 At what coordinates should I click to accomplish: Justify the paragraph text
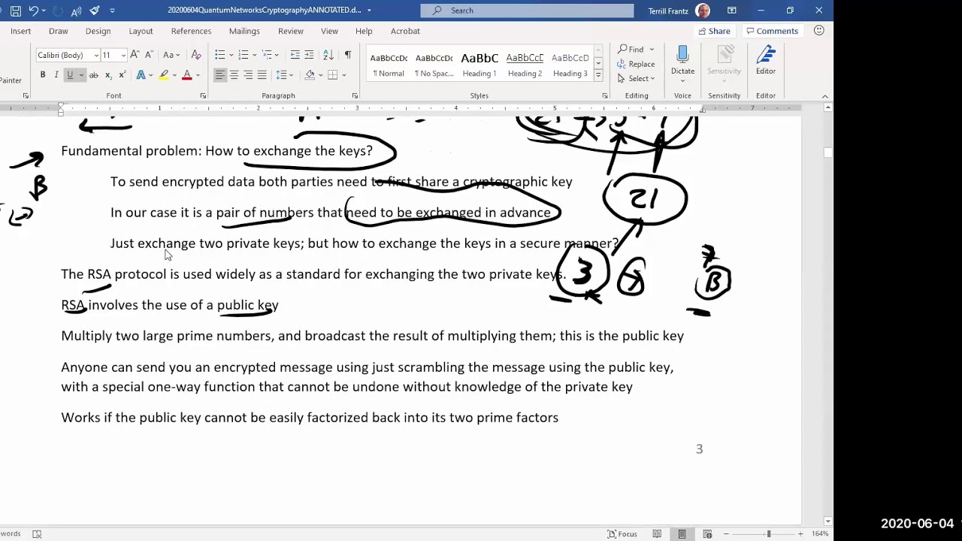[x=262, y=75]
